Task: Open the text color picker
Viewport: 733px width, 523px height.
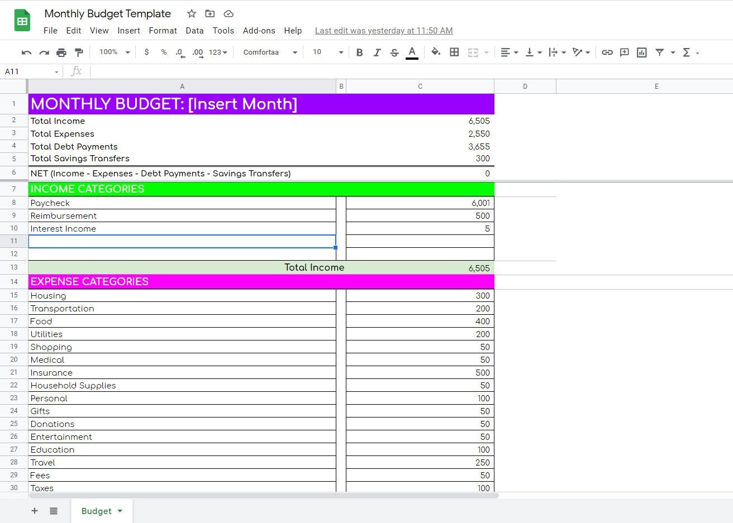Action: [x=412, y=52]
